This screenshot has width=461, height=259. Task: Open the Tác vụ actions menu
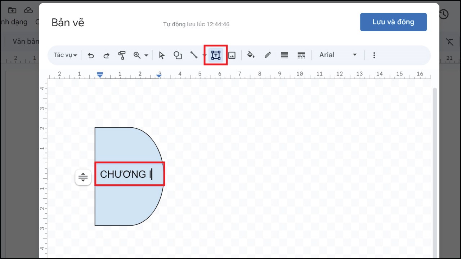[x=65, y=55]
